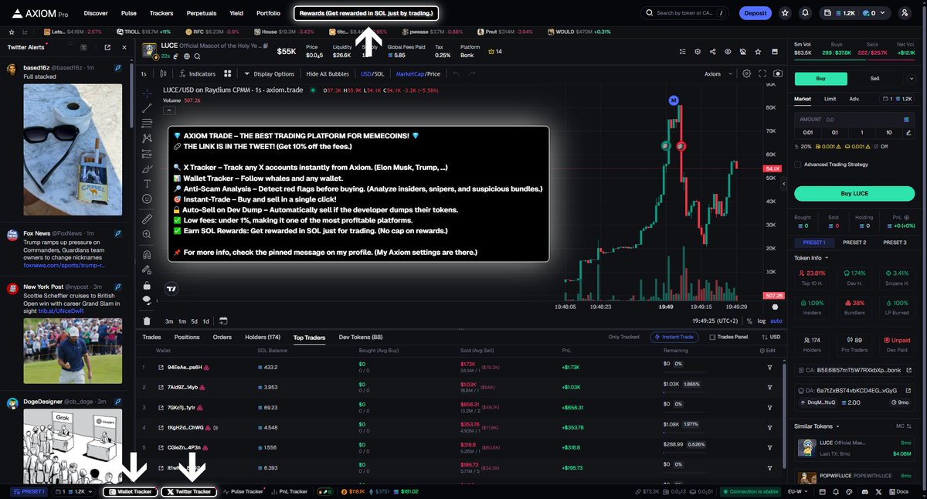This screenshot has height=499, width=927.
Task: Open the chart layout grid icon
Action: 228,74
